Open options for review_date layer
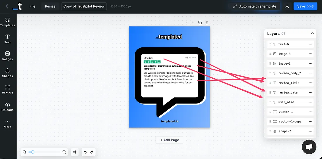The image size is (322, 159). pos(310,92)
